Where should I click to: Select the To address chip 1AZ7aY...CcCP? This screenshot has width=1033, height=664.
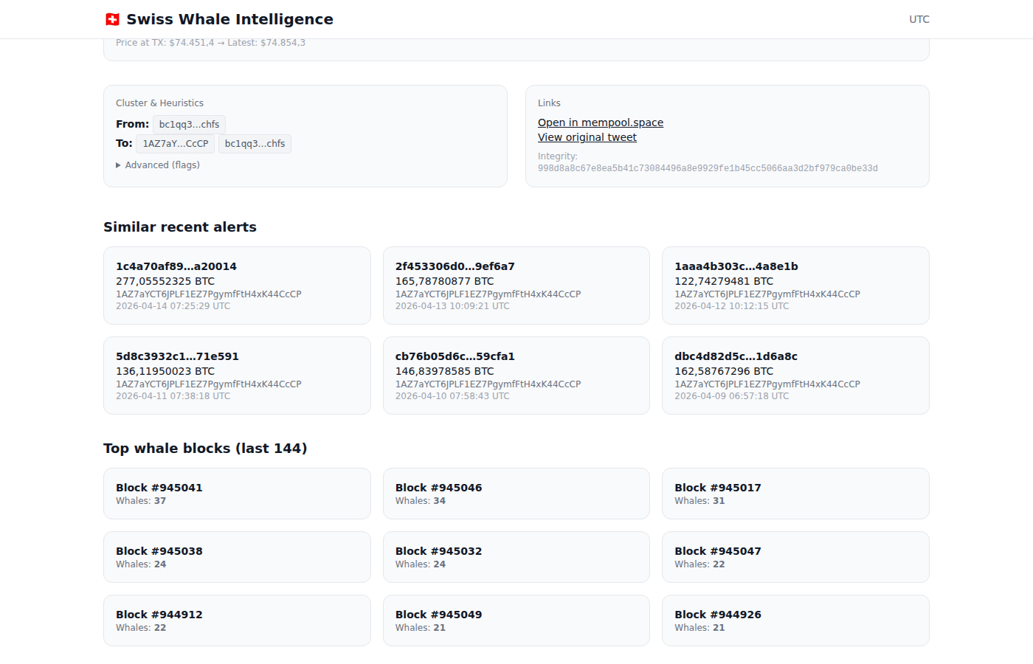(176, 144)
